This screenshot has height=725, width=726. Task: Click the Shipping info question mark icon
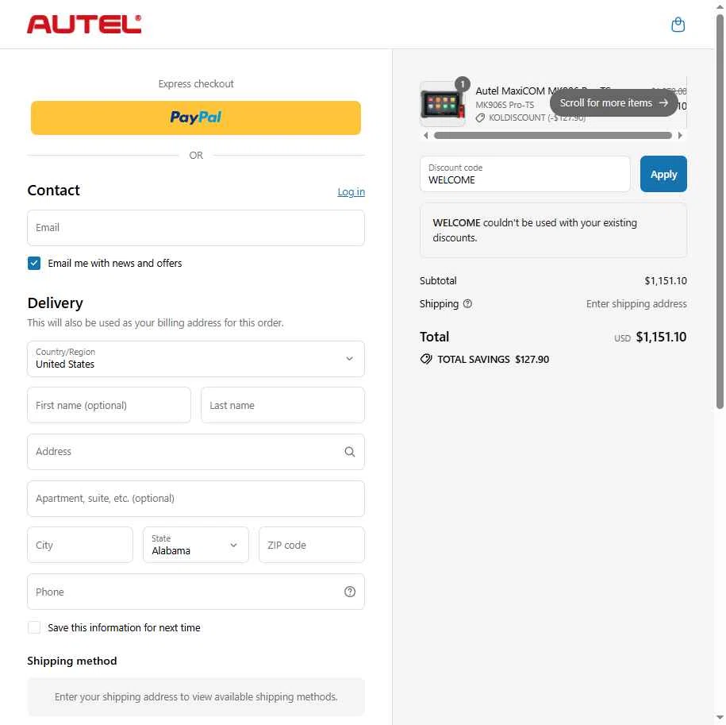(467, 304)
